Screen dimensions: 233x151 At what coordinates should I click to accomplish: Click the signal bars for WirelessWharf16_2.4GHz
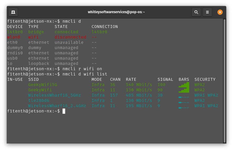coord(184,108)
